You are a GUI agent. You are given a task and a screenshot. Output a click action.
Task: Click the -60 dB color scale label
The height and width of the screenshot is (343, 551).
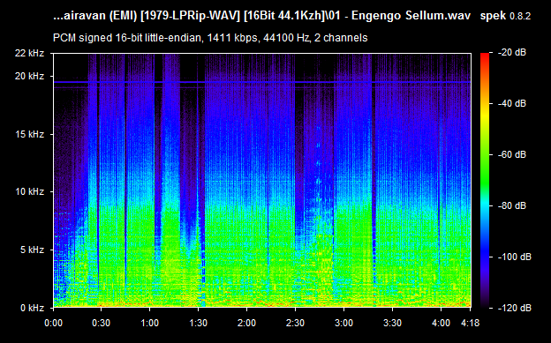[x=513, y=154]
